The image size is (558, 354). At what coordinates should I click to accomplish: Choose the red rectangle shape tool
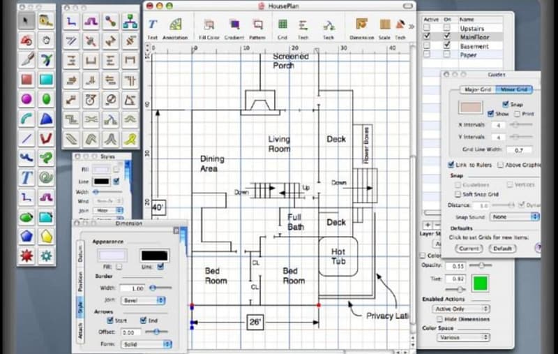coord(27,80)
